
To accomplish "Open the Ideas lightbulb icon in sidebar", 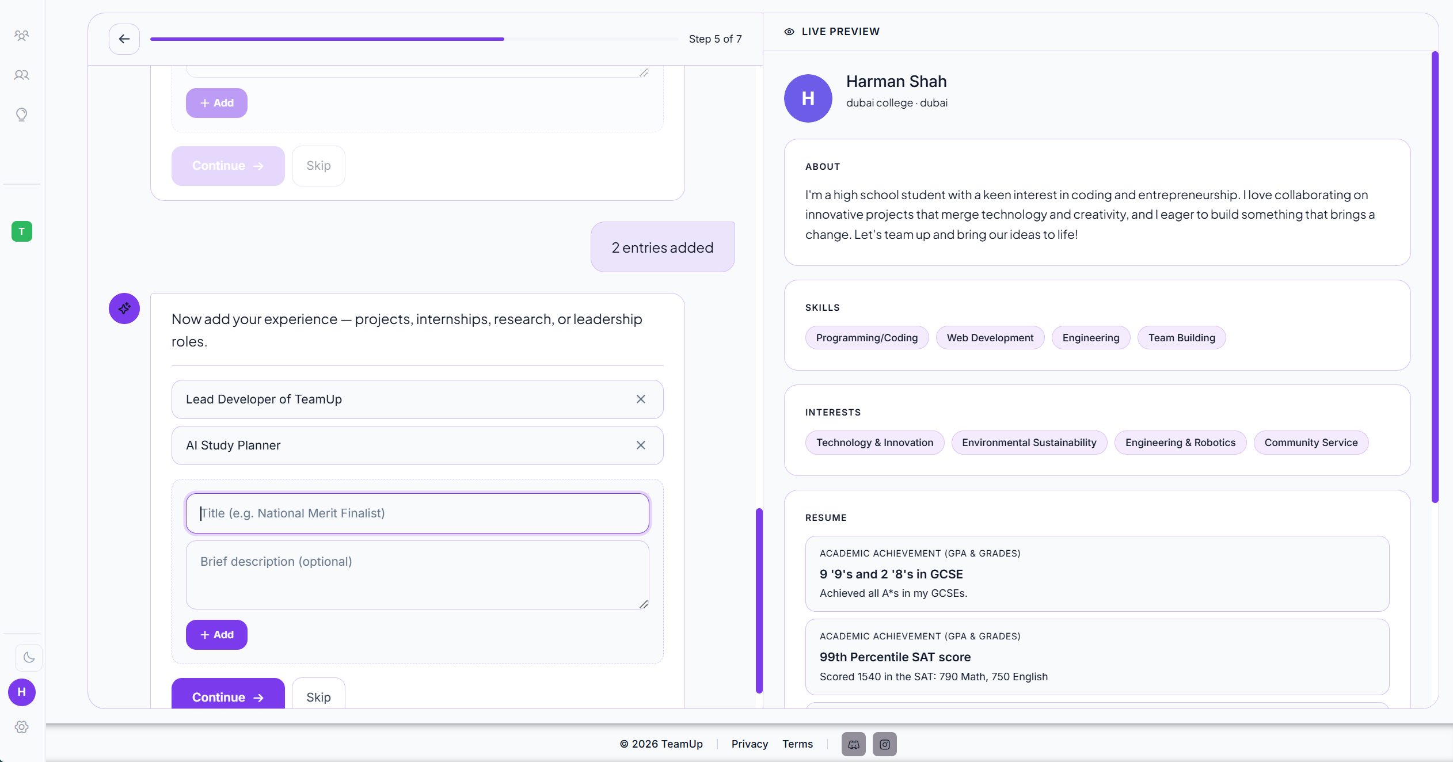I will (22, 115).
